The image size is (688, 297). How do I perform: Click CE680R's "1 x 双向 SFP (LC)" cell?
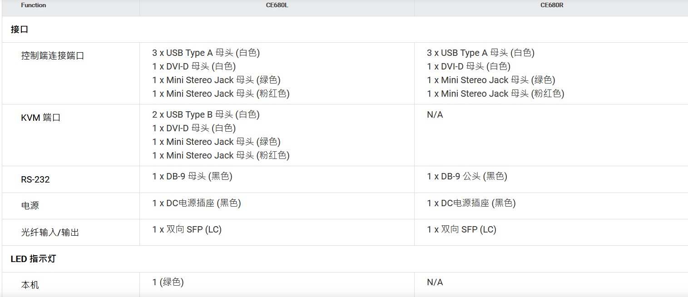[461, 229]
